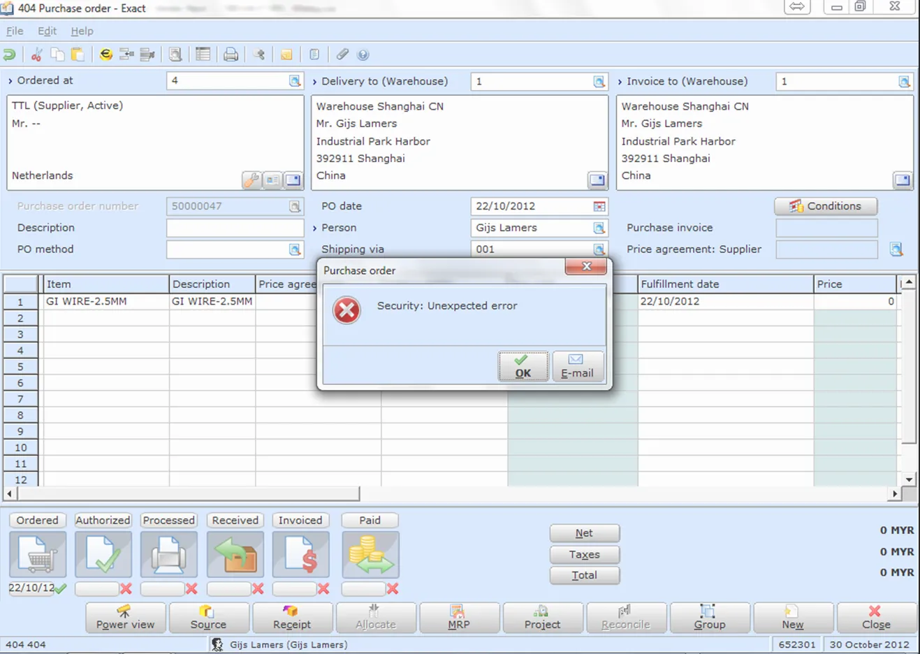Click the yellow euro coin toolbar icon
Viewport: 920px width, 654px height.
pyautogui.click(x=105, y=54)
